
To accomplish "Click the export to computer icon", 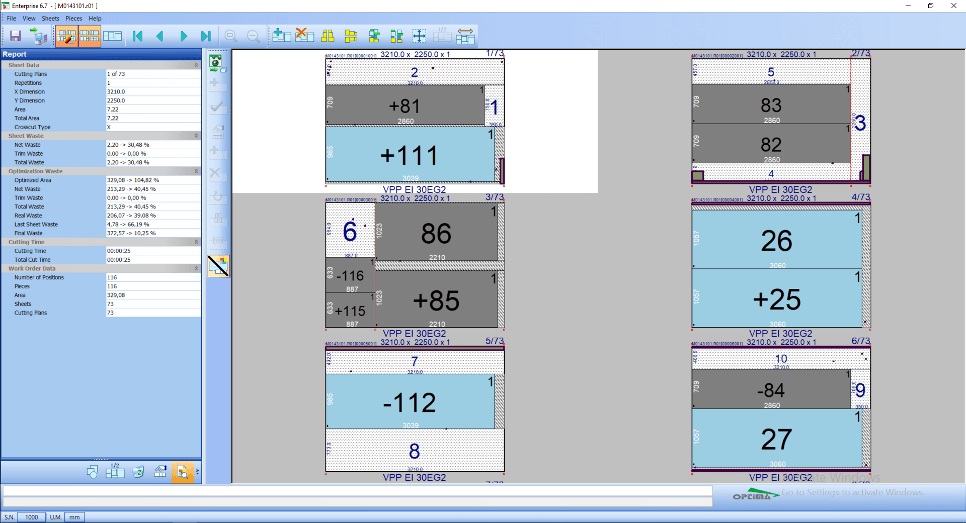I will tap(38, 36).
